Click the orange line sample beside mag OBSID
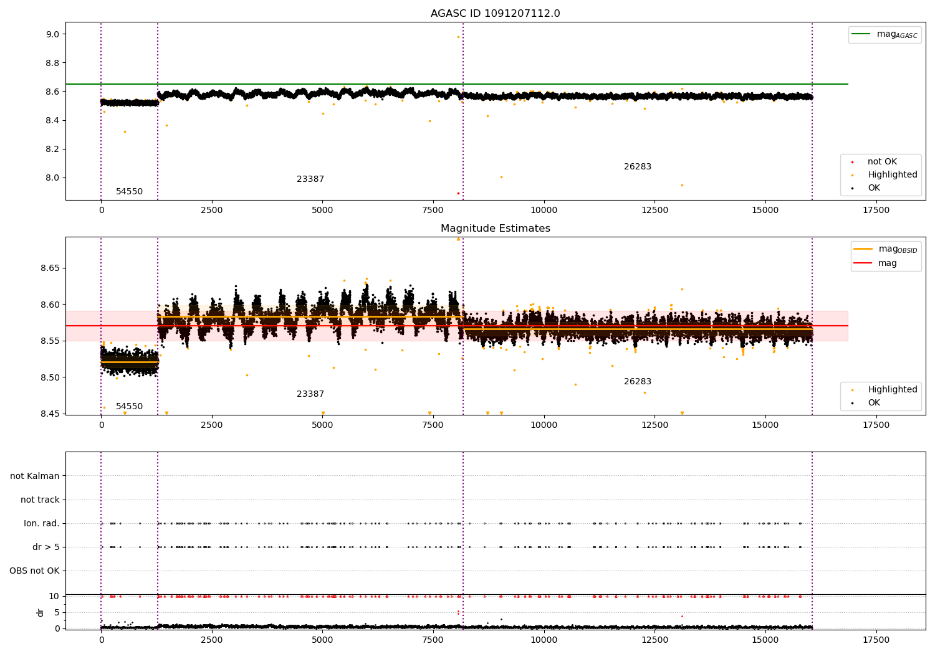This screenshot has height=654, width=935. 863,249
